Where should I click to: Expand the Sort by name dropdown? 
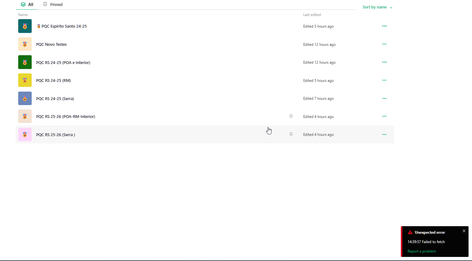pos(377,7)
